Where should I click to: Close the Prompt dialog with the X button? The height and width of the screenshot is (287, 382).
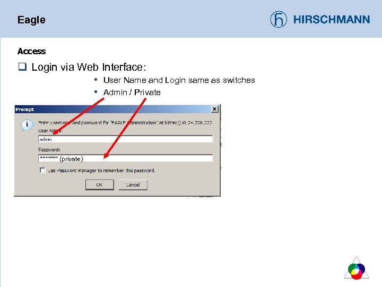pyautogui.click(x=214, y=109)
